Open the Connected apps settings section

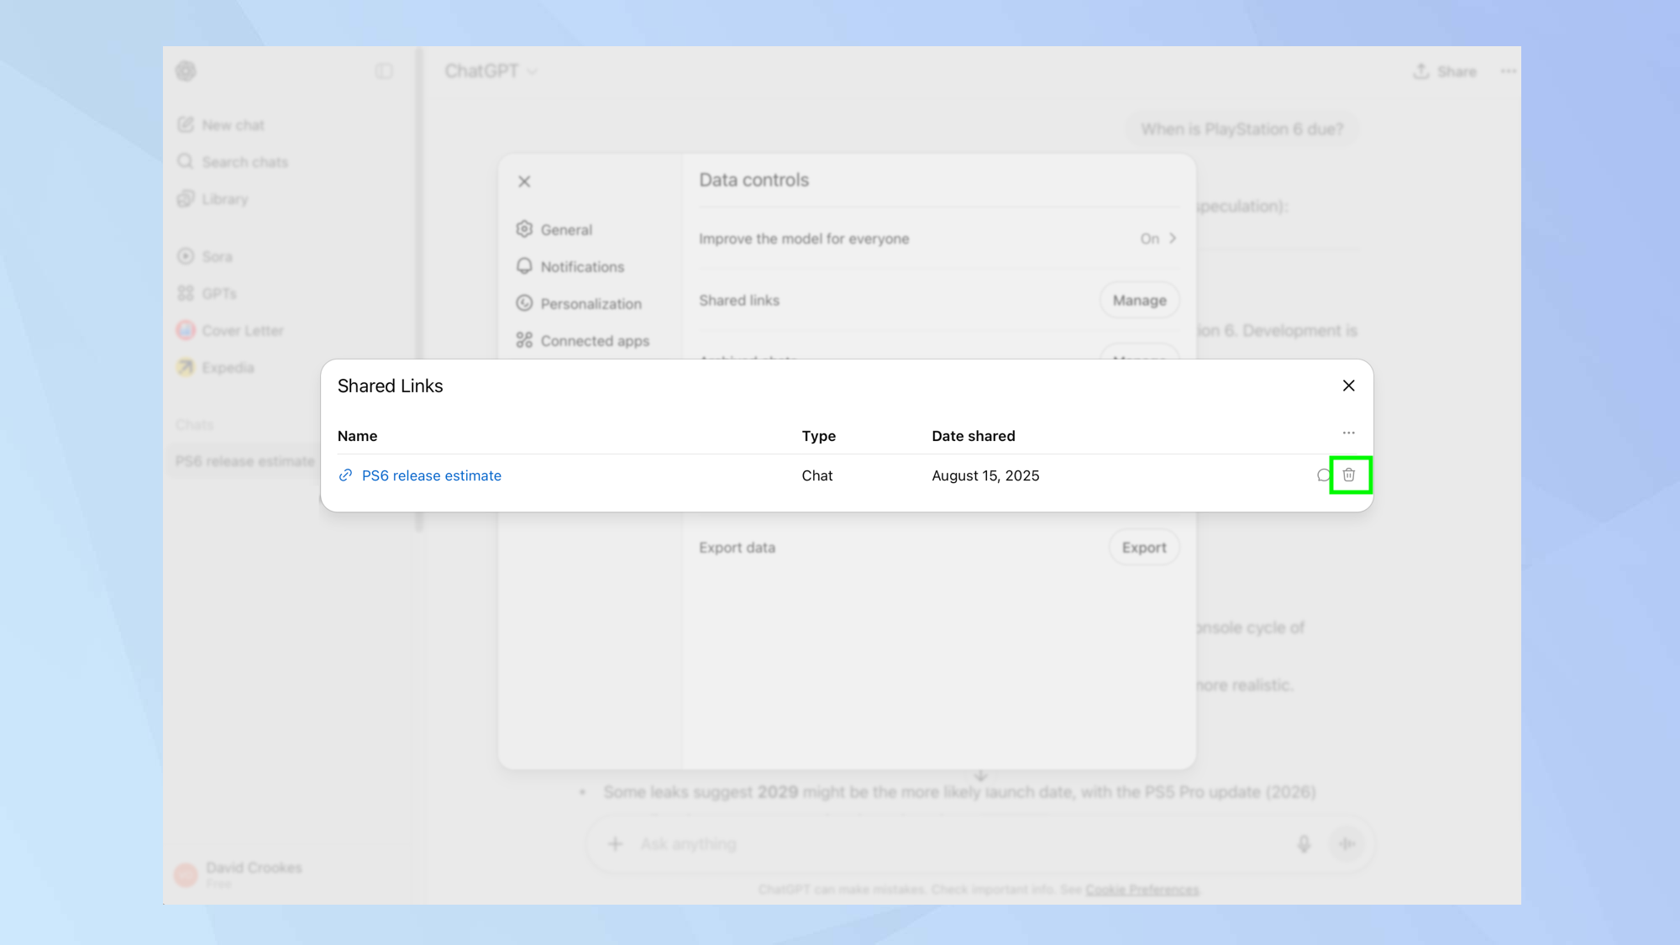[595, 340]
